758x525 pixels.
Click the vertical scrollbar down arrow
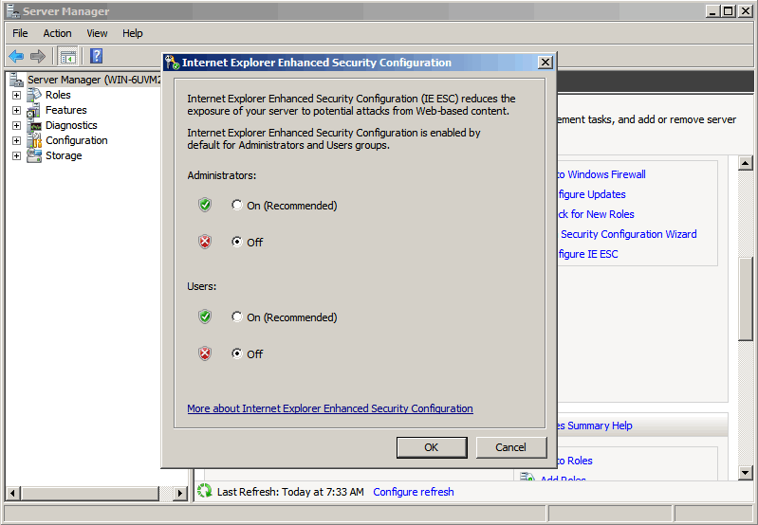746,473
